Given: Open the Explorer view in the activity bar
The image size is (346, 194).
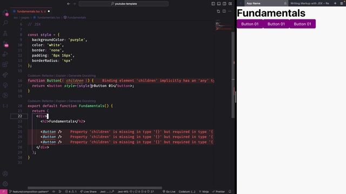Looking at the screenshot, I should coord(5,12).
